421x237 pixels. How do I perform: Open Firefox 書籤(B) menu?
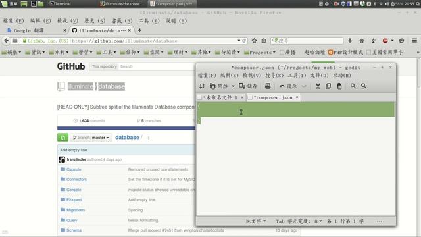tap(122, 21)
